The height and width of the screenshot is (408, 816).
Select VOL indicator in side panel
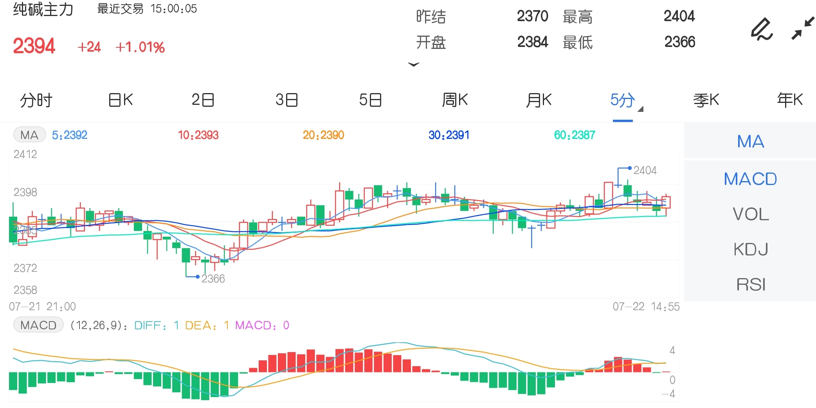pyautogui.click(x=750, y=214)
